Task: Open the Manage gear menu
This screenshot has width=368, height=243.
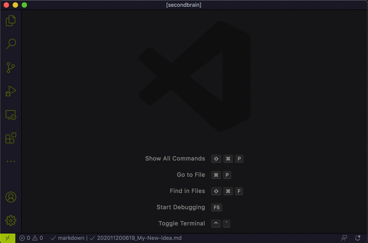Action: [x=10, y=220]
